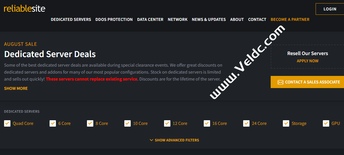
Task: Go to the Data Center menu item
Action: click(x=150, y=19)
